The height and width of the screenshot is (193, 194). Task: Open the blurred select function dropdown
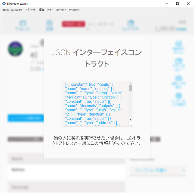pos(158,170)
